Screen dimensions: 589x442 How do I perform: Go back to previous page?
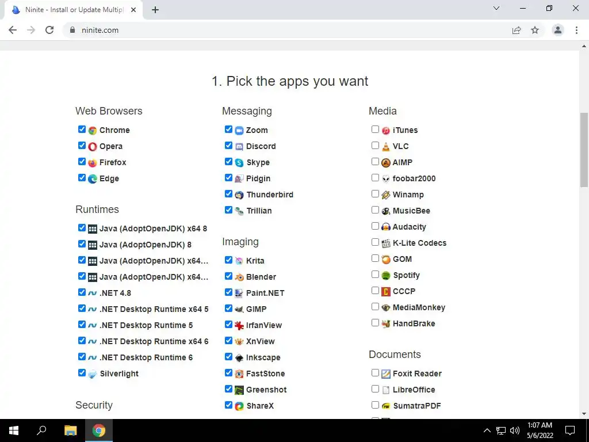click(x=13, y=30)
